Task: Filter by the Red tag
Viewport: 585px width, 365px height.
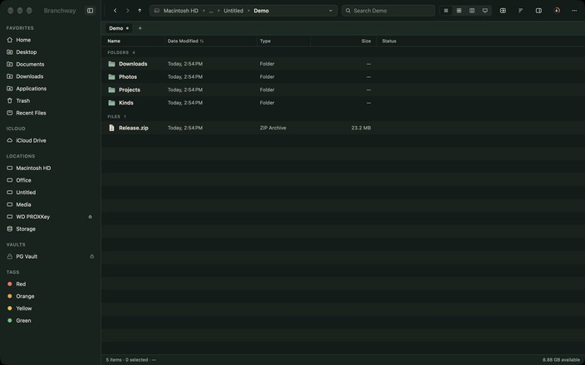Action: coord(51,285)
